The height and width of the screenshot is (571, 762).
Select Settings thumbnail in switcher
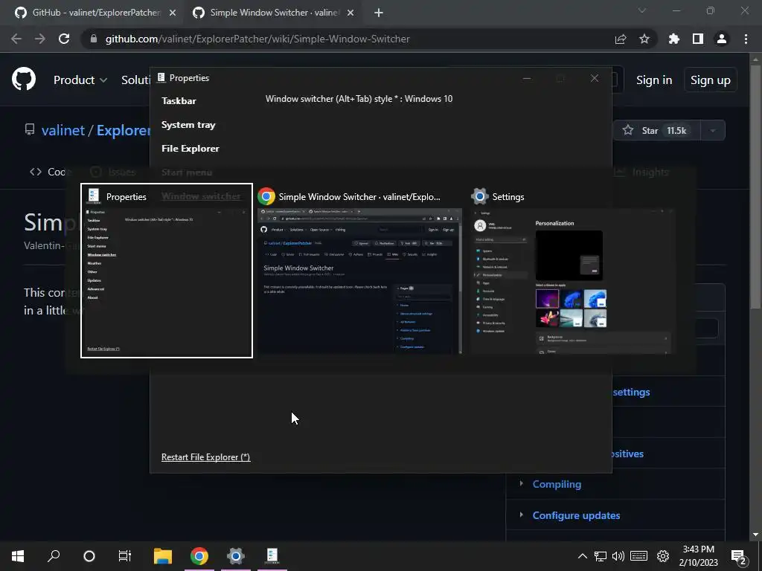(572, 271)
